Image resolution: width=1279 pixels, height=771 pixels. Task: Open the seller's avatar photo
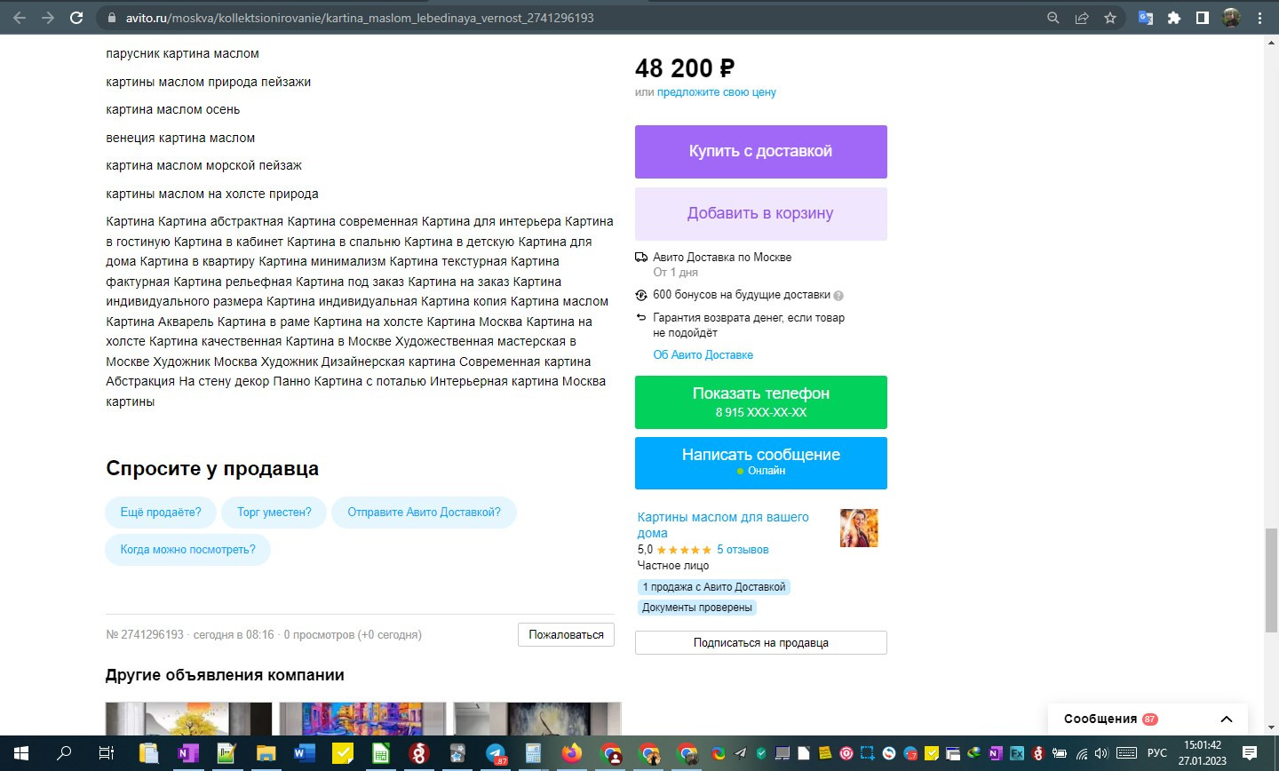[859, 528]
